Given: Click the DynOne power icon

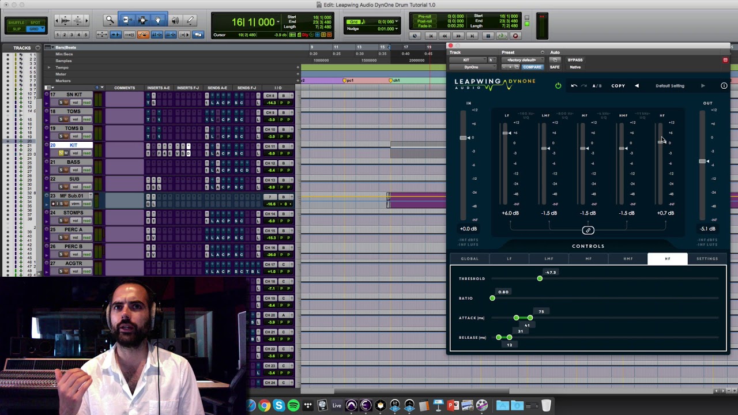Looking at the screenshot, I should pyautogui.click(x=558, y=86).
